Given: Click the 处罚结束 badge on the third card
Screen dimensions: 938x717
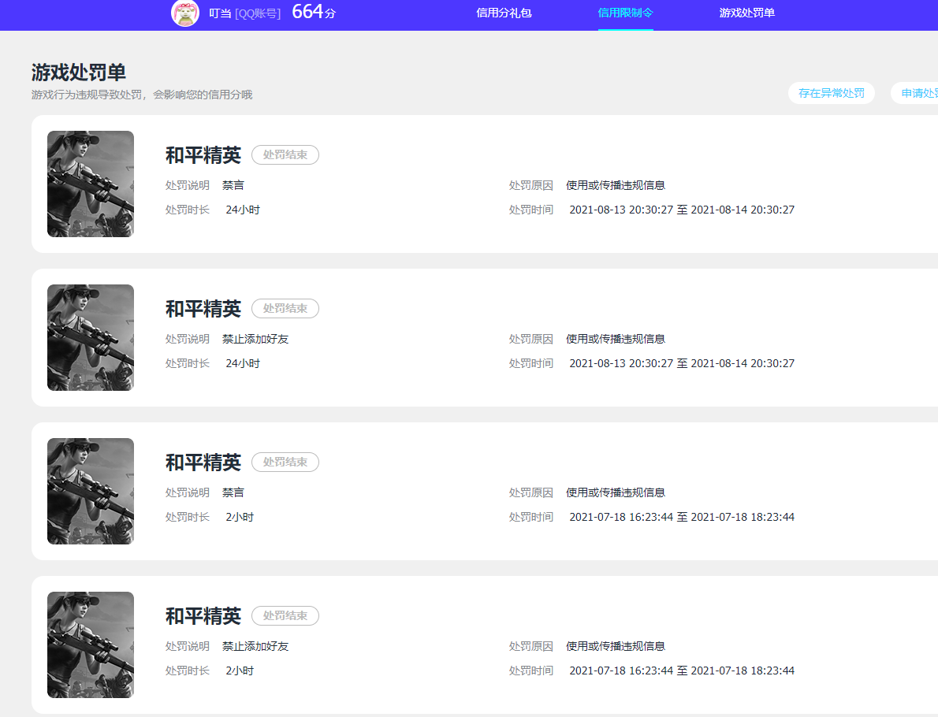Looking at the screenshot, I should pos(285,462).
